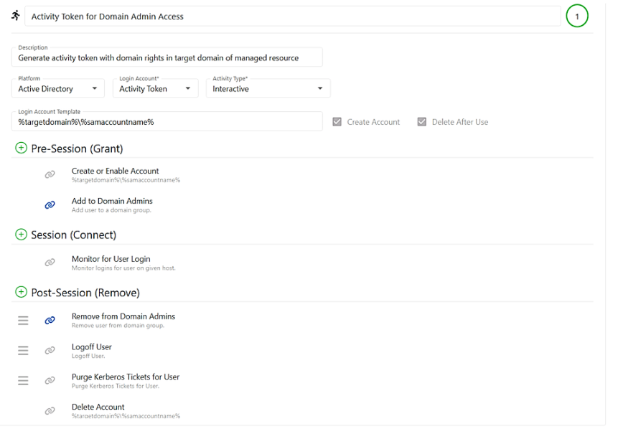Click the link icon for Create or Enable Account
This screenshot has width=618, height=434.
pyautogui.click(x=50, y=174)
